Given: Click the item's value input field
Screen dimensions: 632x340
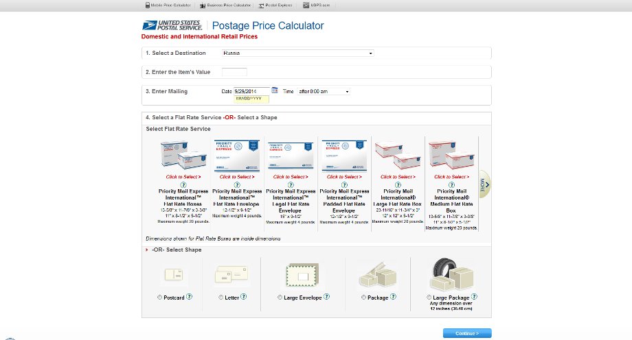Looking at the screenshot, I should tap(234, 72).
